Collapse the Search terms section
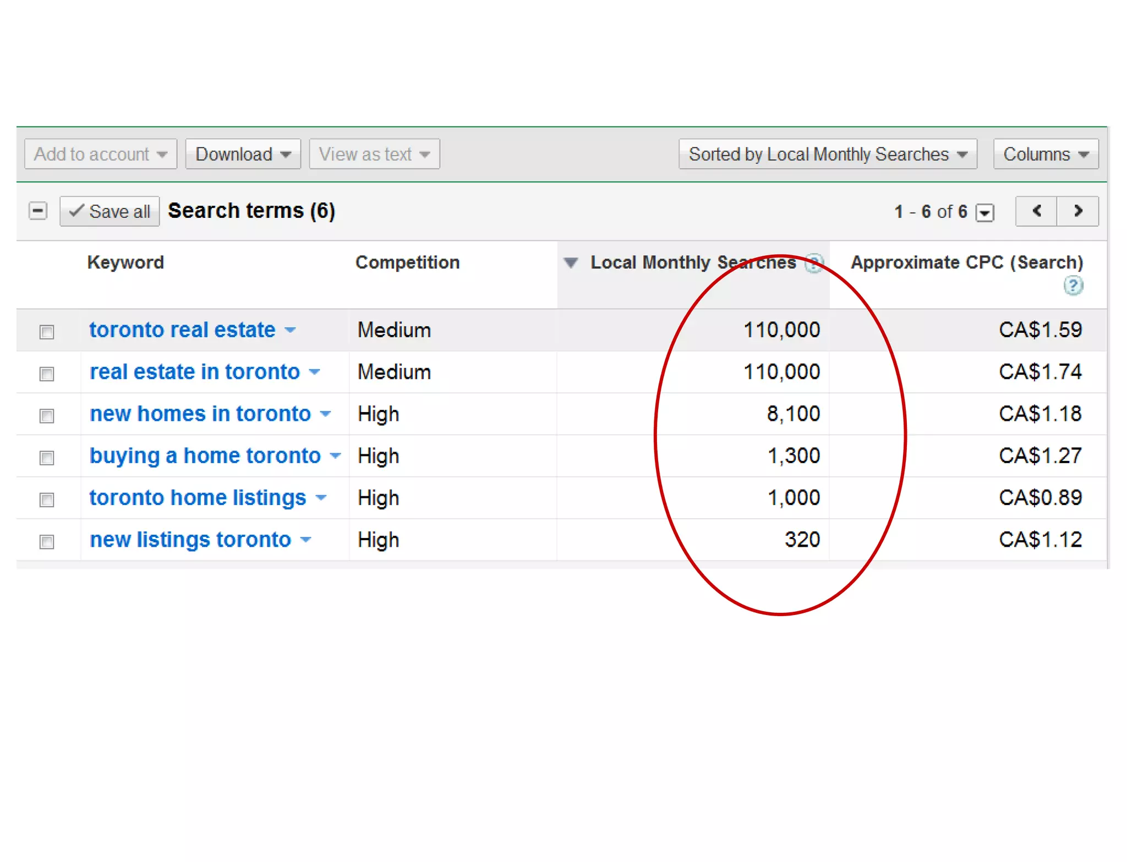Image resolution: width=1127 pixels, height=862 pixels. click(38, 211)
